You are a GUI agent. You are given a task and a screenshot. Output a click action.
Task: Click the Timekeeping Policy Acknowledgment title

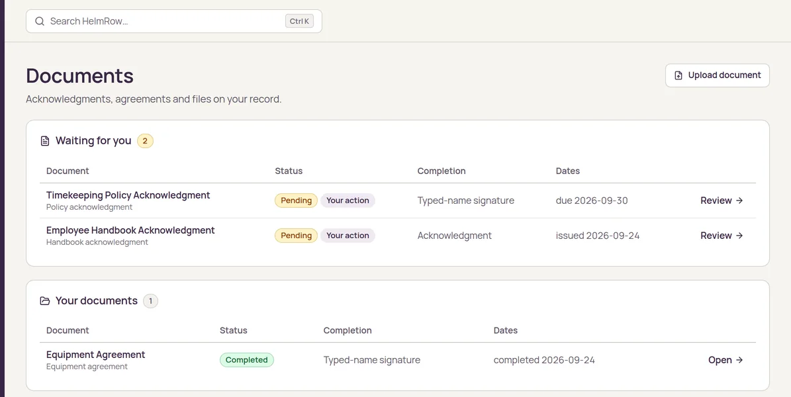[x=128, y=195]
